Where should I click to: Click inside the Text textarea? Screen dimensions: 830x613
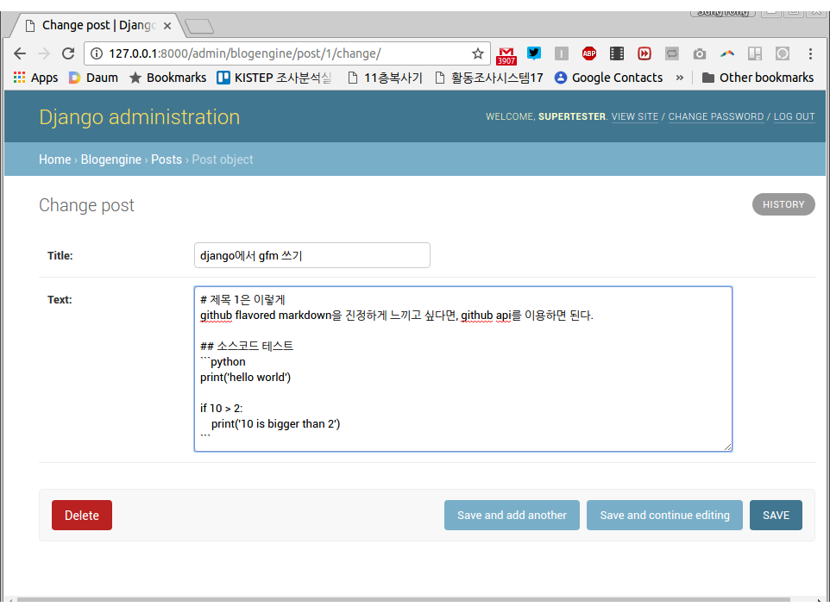click(463, 369)
